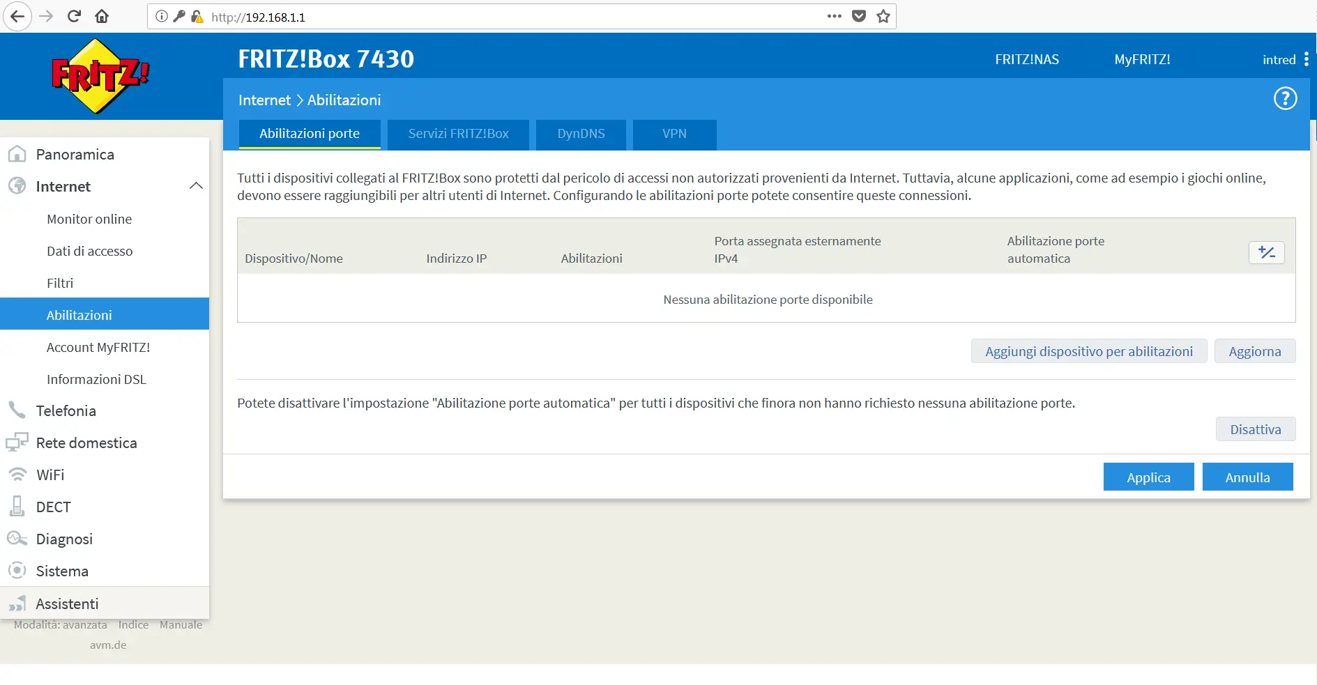1317x685 pixels.
Task: Click the Annulla button
Action: tap(1247, 477)
